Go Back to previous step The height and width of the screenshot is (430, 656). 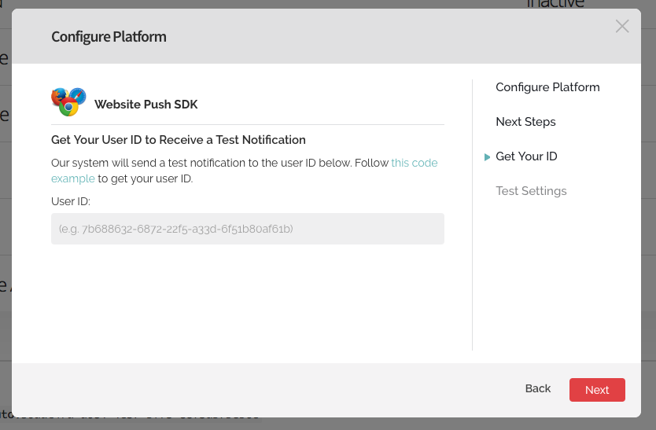pyautogui.click(x=537, y=388)
